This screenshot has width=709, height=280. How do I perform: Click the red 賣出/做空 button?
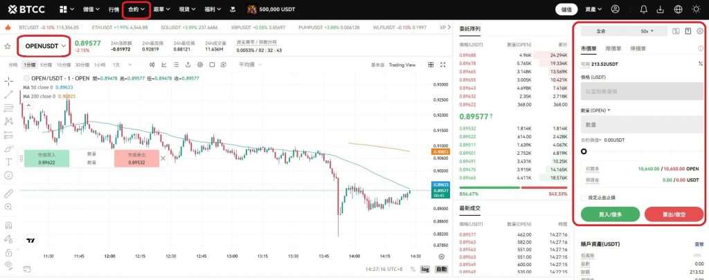click(674, 214)
